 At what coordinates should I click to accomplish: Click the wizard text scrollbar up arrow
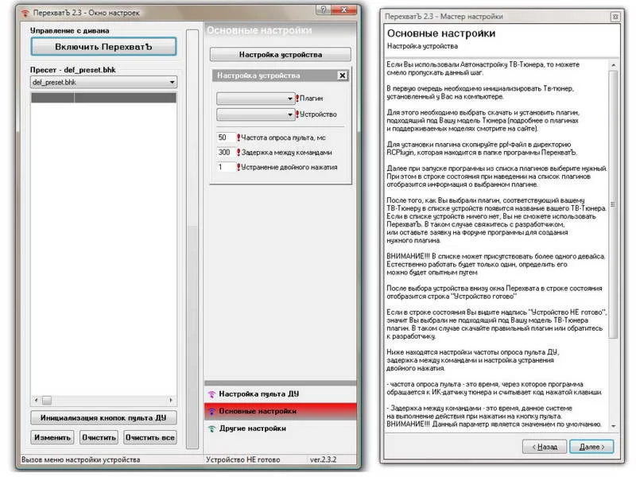(x=613, y=65)
